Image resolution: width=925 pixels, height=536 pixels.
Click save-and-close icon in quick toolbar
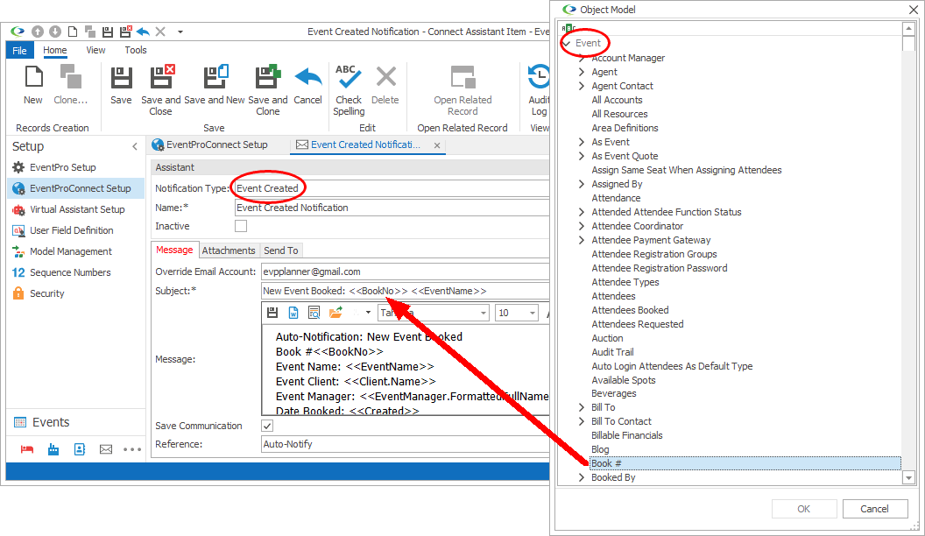pyautogui.click(x=125, y=32)
